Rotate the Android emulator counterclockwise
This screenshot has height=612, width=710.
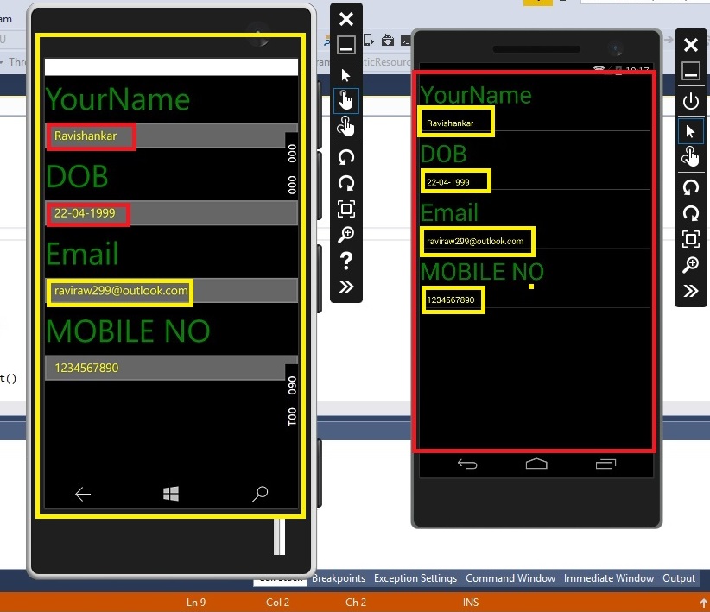click(x=691, y=187)
